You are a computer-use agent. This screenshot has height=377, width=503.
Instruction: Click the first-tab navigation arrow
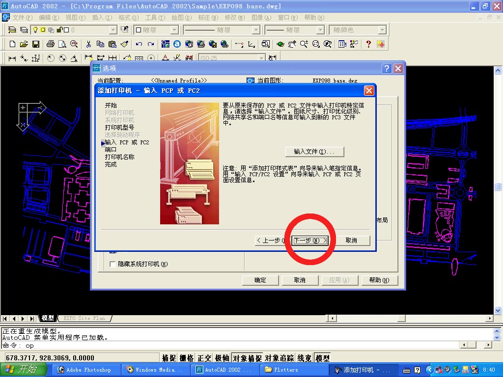click(5, 319)
